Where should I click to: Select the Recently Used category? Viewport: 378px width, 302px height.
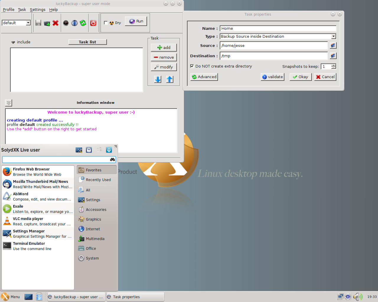(x=97, y=180)
